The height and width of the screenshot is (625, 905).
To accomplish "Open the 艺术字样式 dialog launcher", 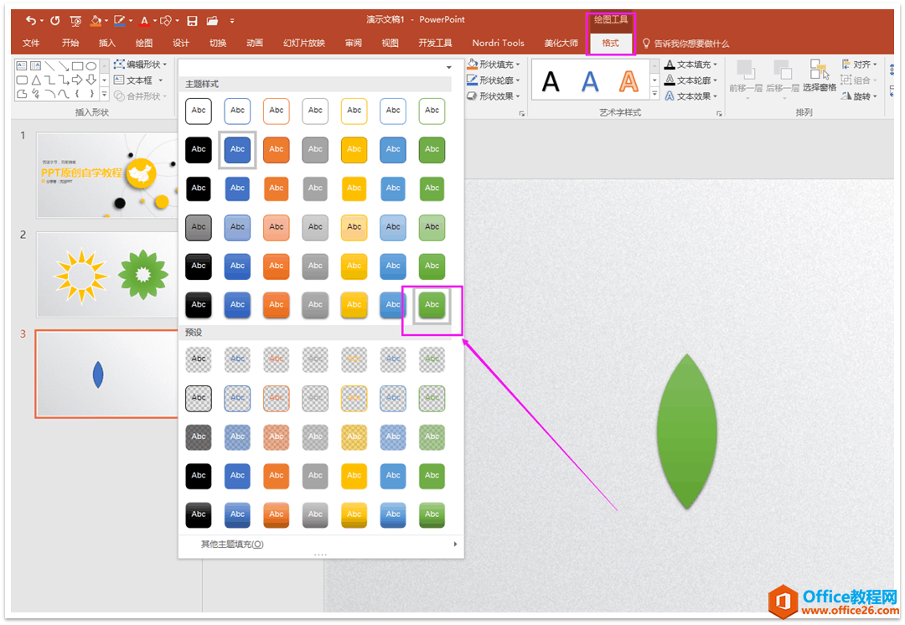I will pos(719,114).
